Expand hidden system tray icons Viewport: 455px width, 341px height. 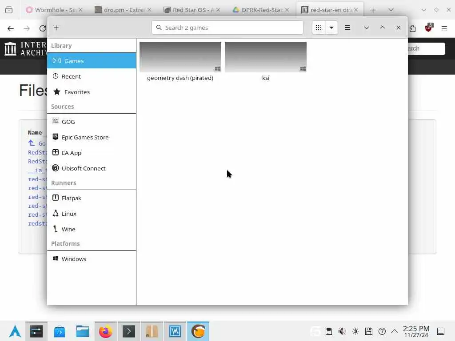tap(395, 331)
